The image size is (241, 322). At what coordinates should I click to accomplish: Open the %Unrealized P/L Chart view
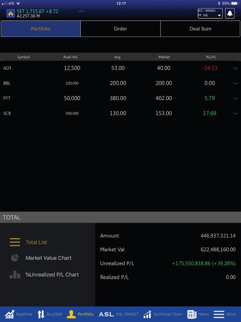52,275
